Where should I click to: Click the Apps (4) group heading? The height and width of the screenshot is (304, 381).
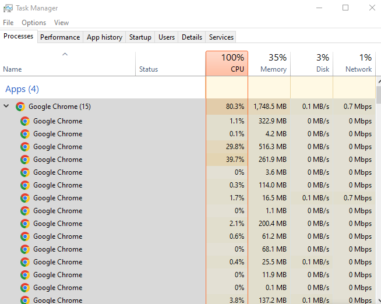tap(22, 89)
